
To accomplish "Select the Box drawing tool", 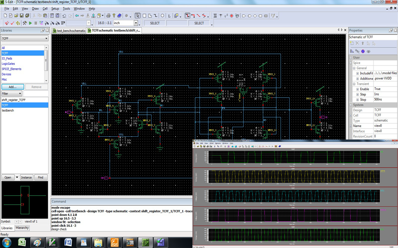I will coord(144,15).
